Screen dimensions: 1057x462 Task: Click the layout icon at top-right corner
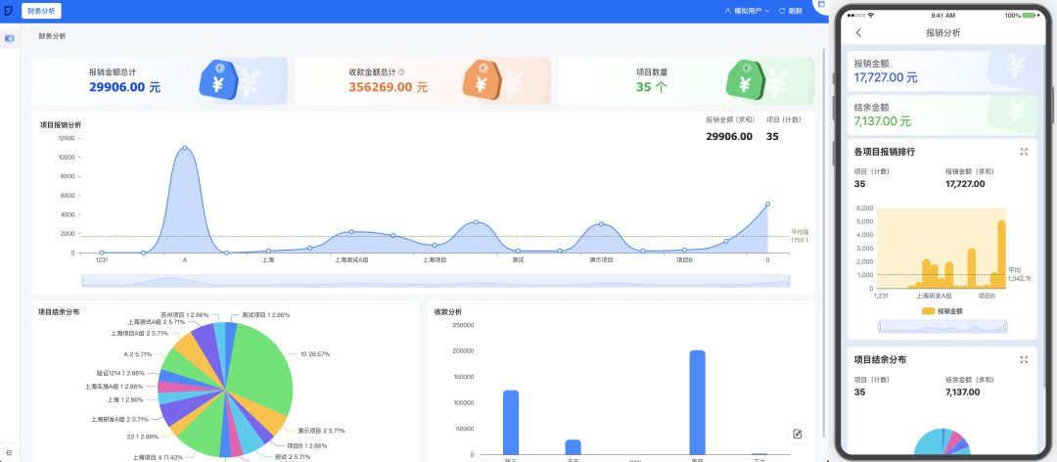[821, 4]
